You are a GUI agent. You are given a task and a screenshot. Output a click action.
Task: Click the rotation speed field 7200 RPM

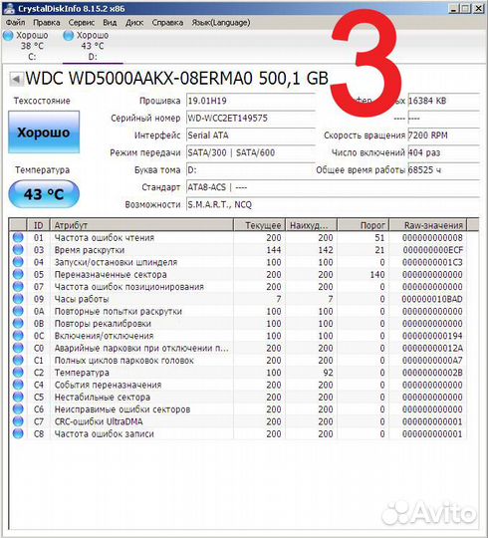point(443,135)
